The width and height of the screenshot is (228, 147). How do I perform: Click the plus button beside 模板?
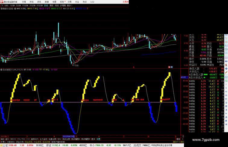click(x=183, y=139)
